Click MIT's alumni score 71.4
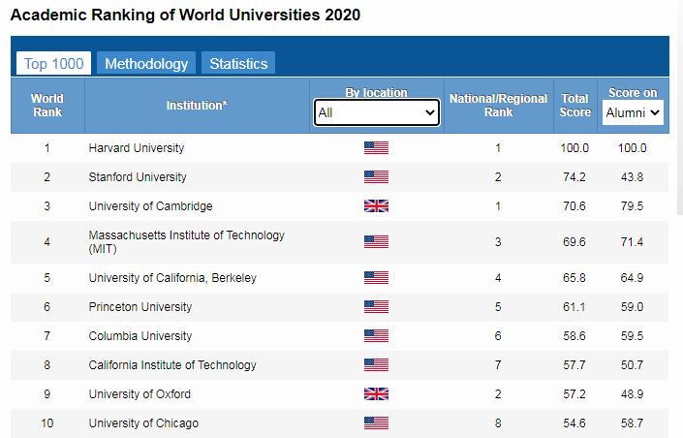683x438 pixels. pyautogui.click(x=632, y=242)
